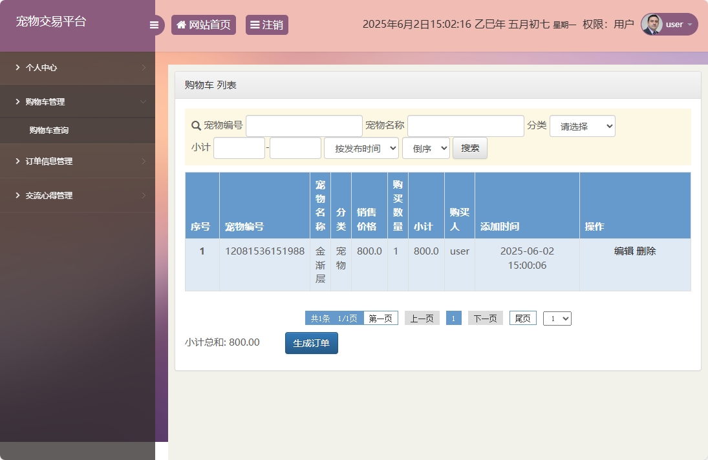
Task: Click the magnifier search icon beside 宠物编号
Action: (195, 125)
